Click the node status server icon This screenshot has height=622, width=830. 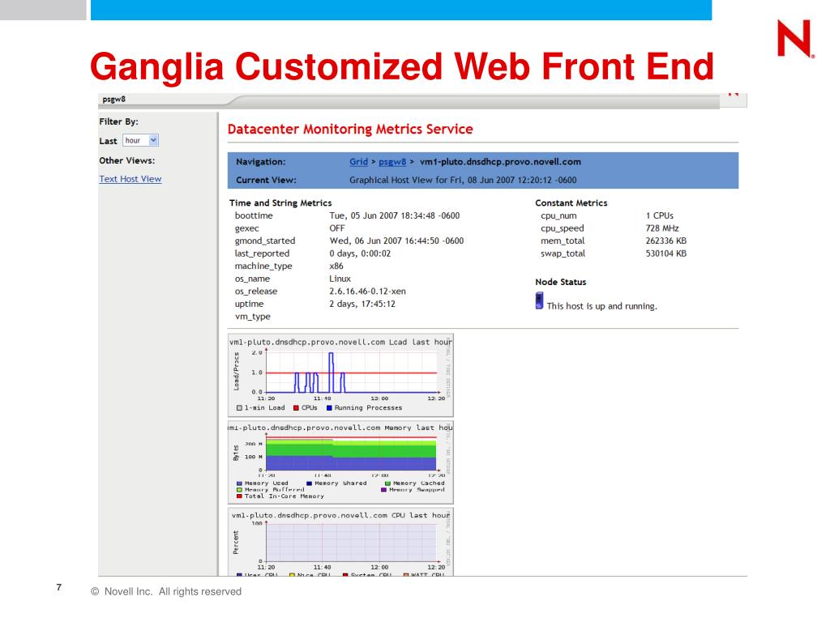pos(539,300)
